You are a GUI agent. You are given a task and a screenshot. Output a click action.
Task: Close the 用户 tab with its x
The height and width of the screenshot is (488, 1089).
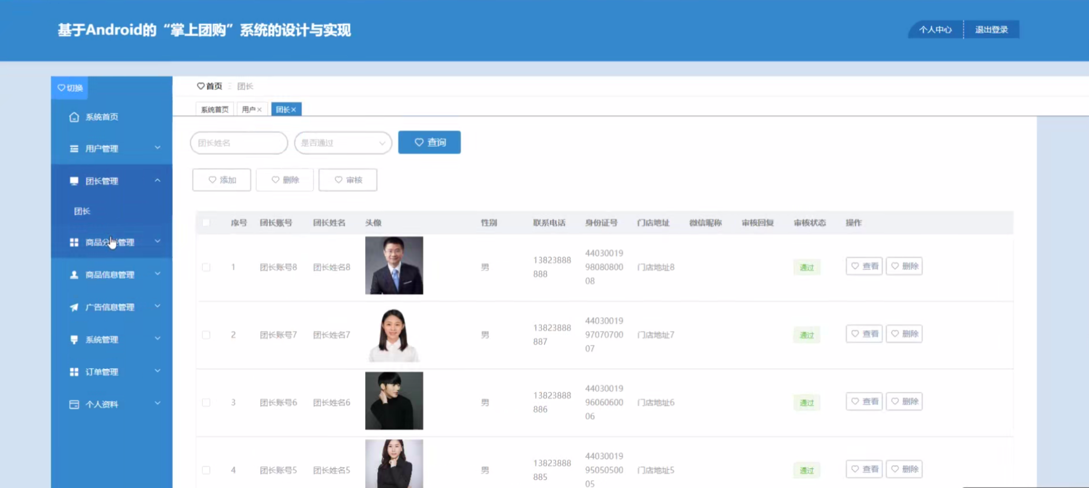(260, 109)
